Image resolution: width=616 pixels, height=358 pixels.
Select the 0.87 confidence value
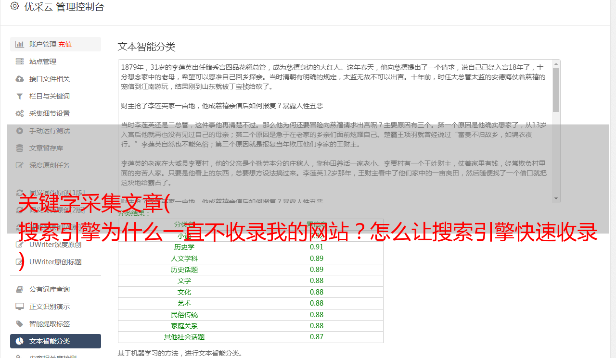(317, 337)
